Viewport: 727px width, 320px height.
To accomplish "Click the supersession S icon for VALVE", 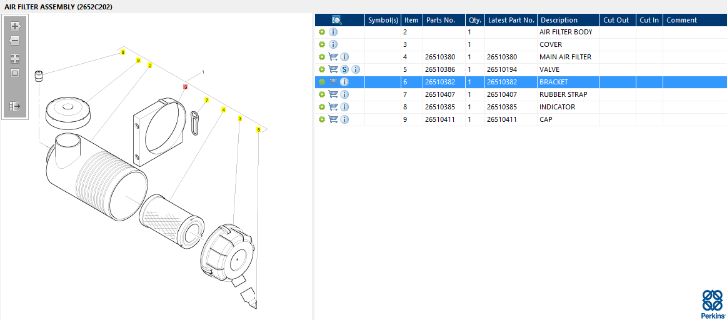I will point(344,69).
